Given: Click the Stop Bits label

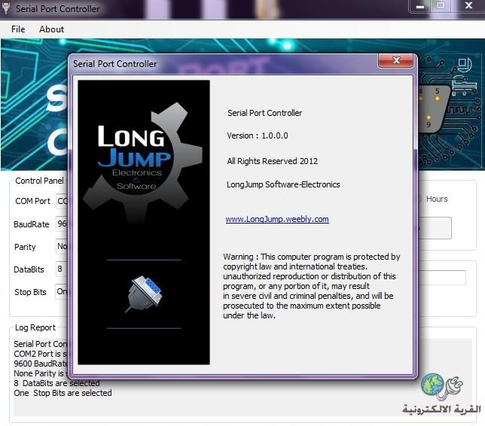Looking at the screenshot, I should click(30, 292).
